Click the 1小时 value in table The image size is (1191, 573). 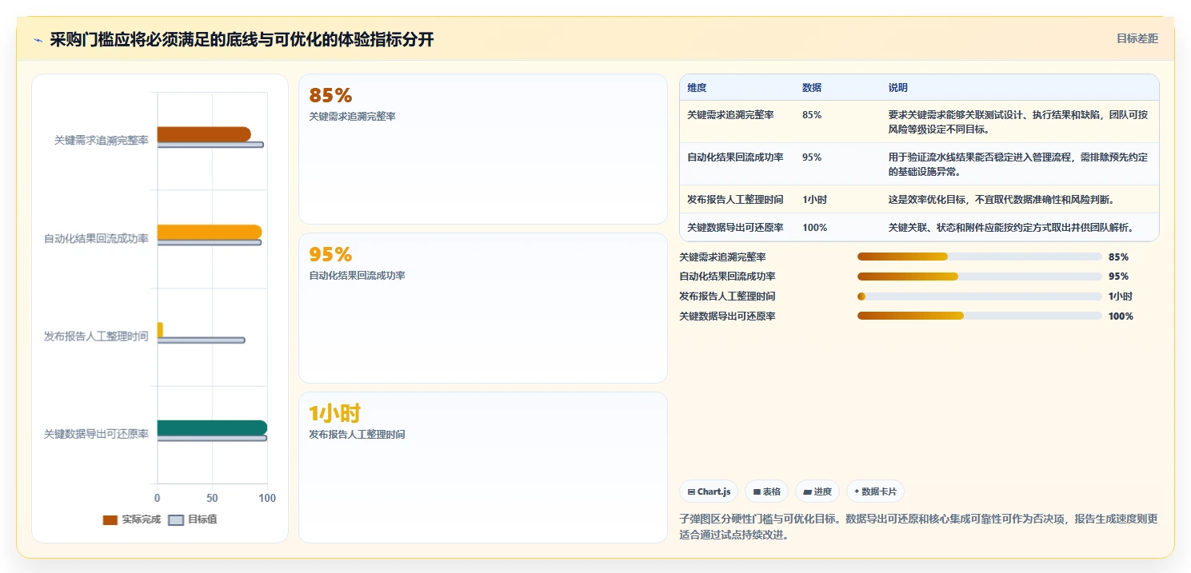pyautogui.click(x=814, y=200)
